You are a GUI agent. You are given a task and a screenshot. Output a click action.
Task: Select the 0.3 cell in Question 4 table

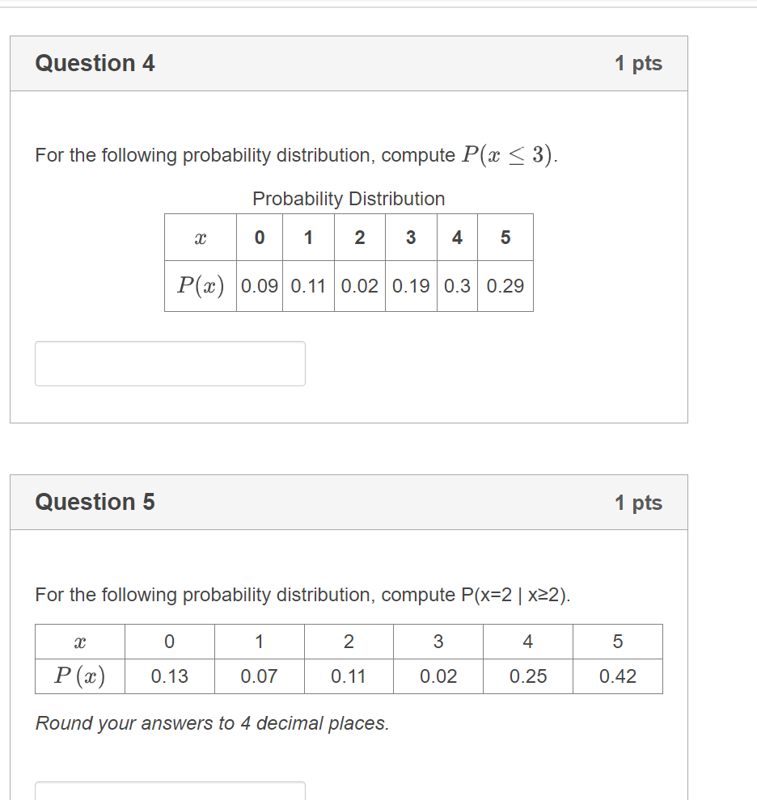[x=457, y=286]
